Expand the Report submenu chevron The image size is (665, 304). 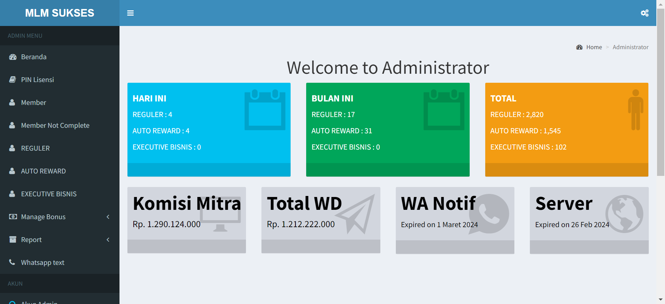coord(108,240)
